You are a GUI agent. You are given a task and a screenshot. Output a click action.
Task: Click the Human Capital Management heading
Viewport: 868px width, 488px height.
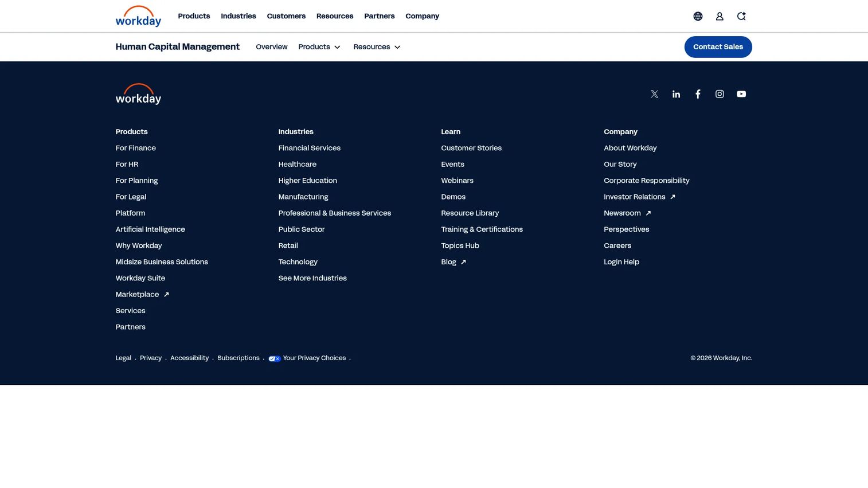coord(178,47)
